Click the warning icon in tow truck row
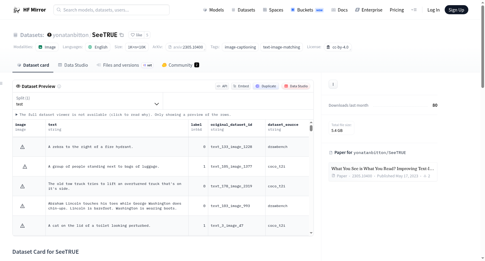 pos(22,186)
